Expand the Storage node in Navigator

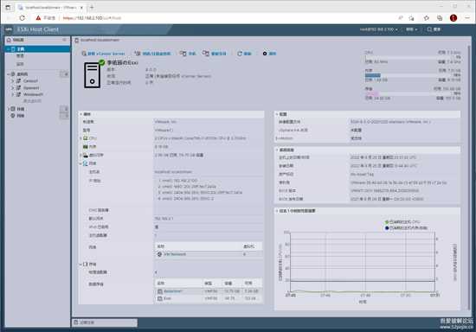pos(8,109)
